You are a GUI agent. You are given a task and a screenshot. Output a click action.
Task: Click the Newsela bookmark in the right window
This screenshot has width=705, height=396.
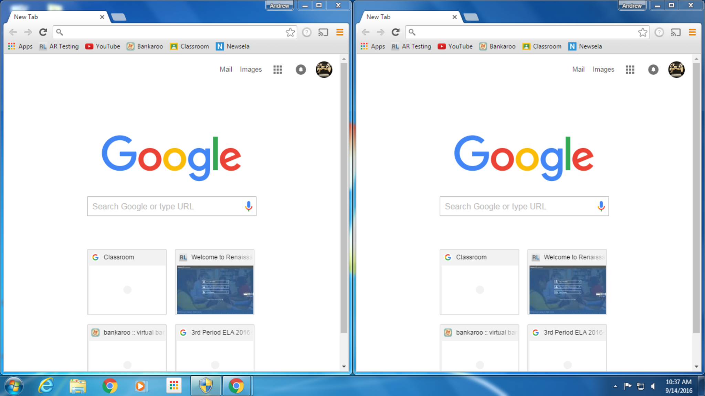(x=585, y=46)
